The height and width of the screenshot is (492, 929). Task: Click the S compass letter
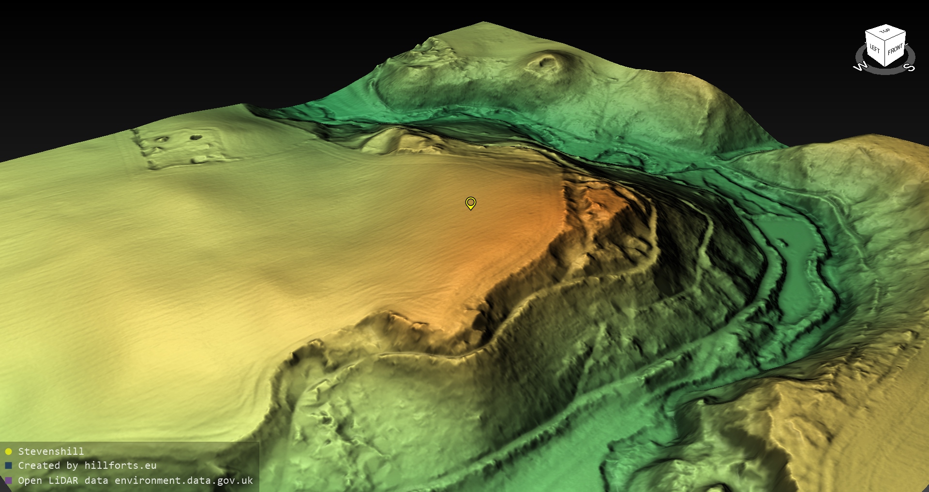coord(910,67)
